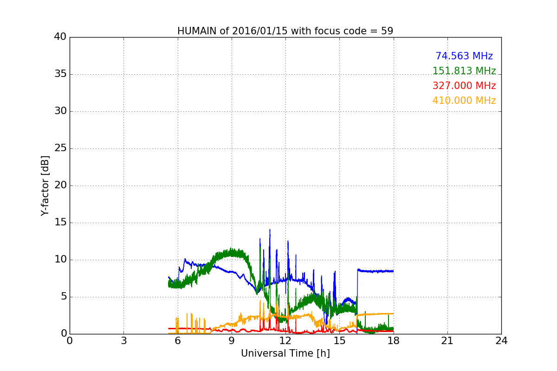557x371 pixels.
Task: Click the y-axis tick label 40
Action: pyautogui.click(x=60, y=37)
